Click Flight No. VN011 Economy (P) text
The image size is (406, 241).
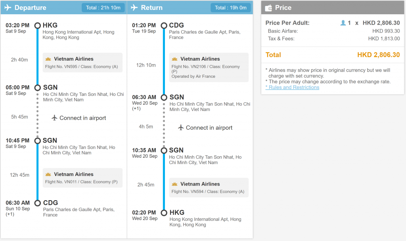tap(81, 182)
